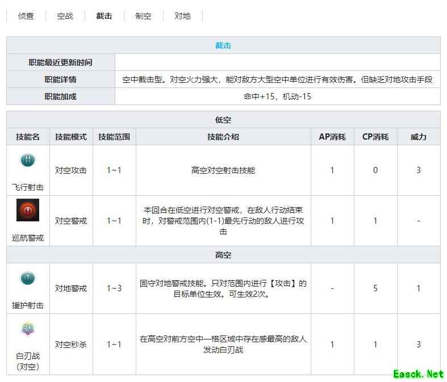Click the 援护射击 skill icon
The image size is (447, 382).
tap(28, 279)
